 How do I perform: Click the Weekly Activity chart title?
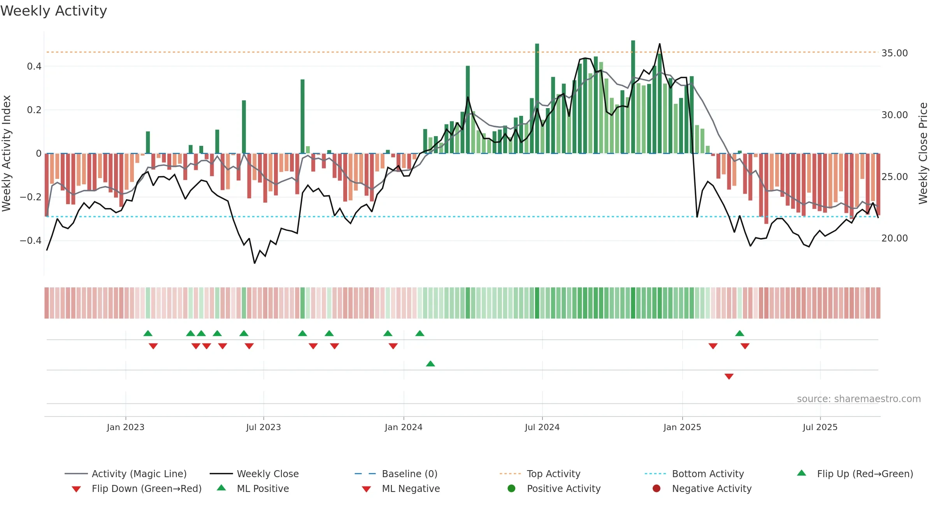tap(54, 11)
